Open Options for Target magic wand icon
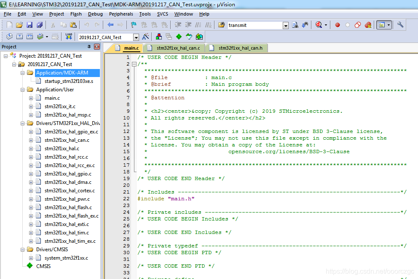The width and height of the screenshot is (418, 279). pyautogui.click(x=145, y=37)
